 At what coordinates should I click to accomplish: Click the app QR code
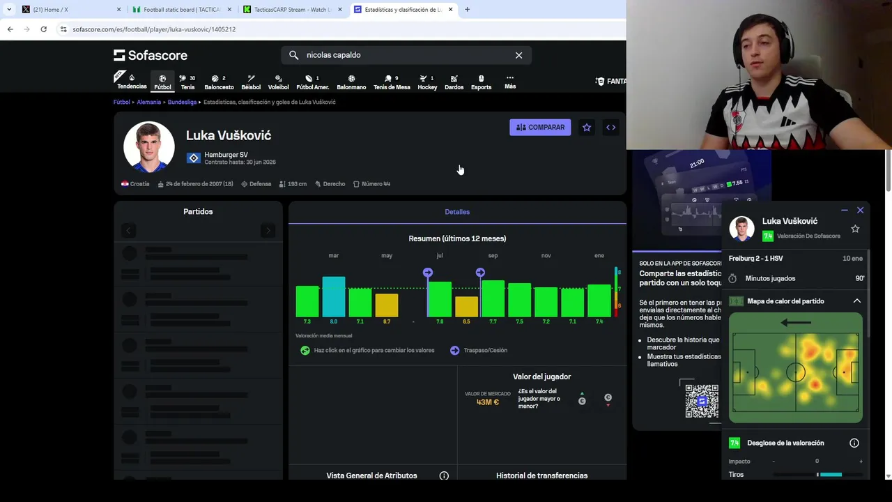(x=702, y=401)
